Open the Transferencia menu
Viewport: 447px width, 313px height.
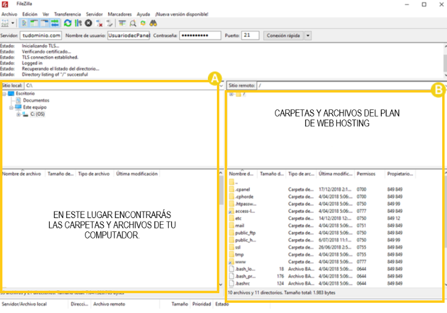[x=67, y=14]
